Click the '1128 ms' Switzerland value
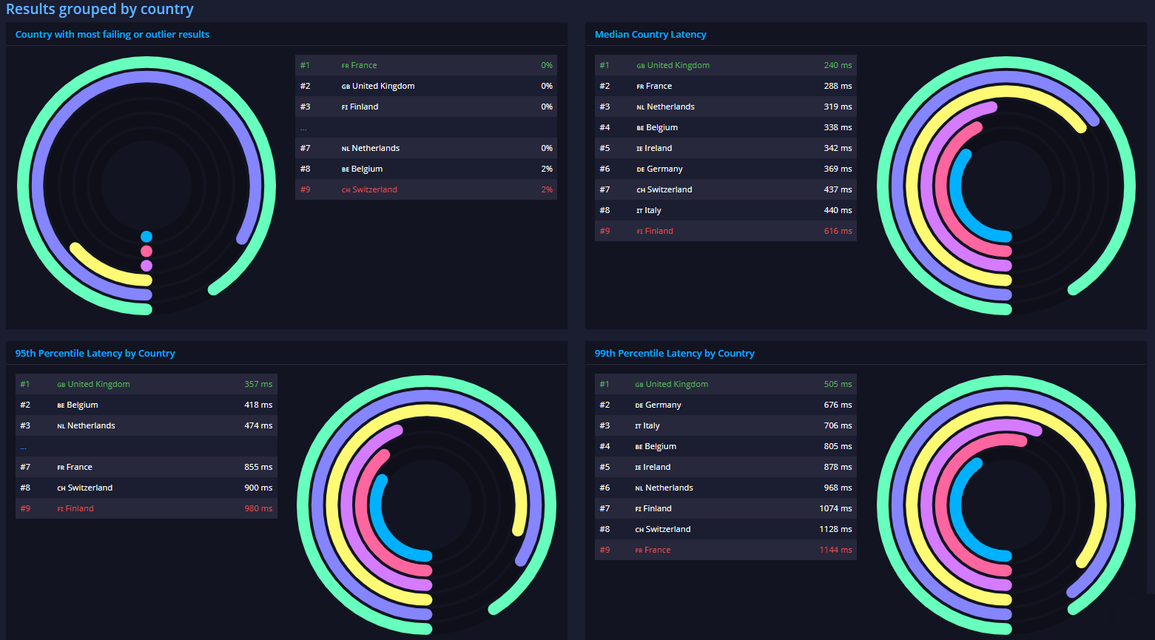This screenshot has height=640, width=1155. point(835,529)
